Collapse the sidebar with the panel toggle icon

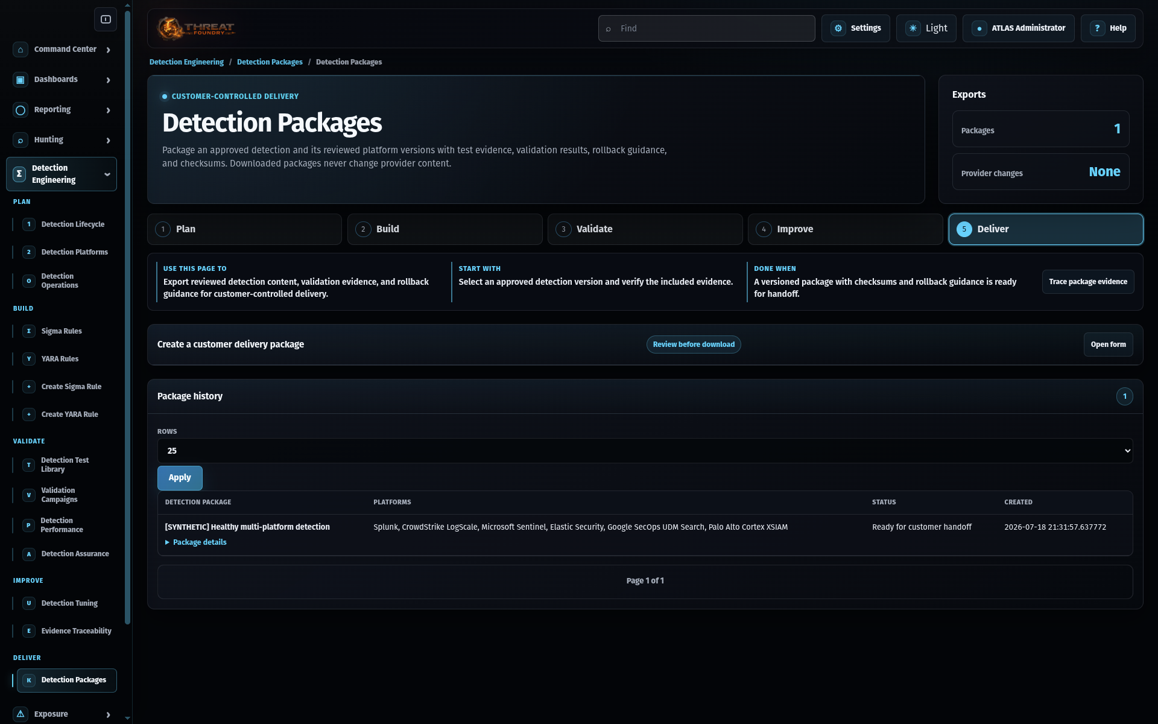tap(106, 19)
